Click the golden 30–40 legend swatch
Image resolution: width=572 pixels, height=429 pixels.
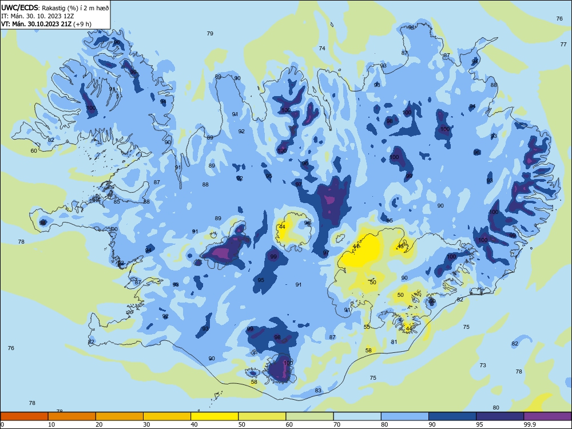tap(167, 416)
